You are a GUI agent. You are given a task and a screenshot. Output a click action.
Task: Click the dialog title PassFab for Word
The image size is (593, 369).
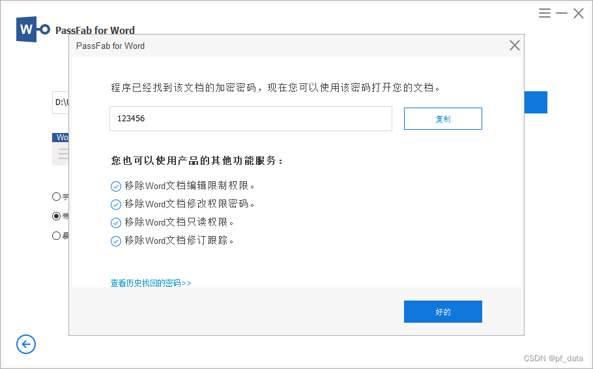click(x=110, y=46)
